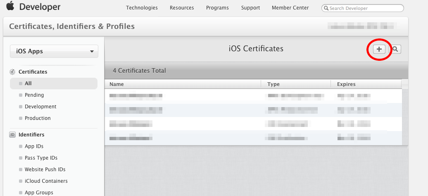Go to App IDs
Image resolution: width=428 pixels, height=196 pixels.
click(34, 146)
